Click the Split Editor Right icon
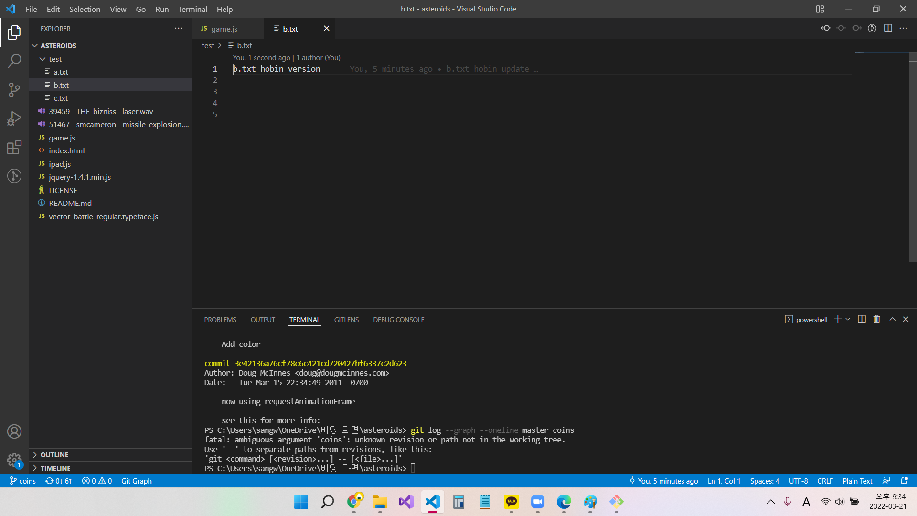Viewport: 917px width, 516px height. 888,28
